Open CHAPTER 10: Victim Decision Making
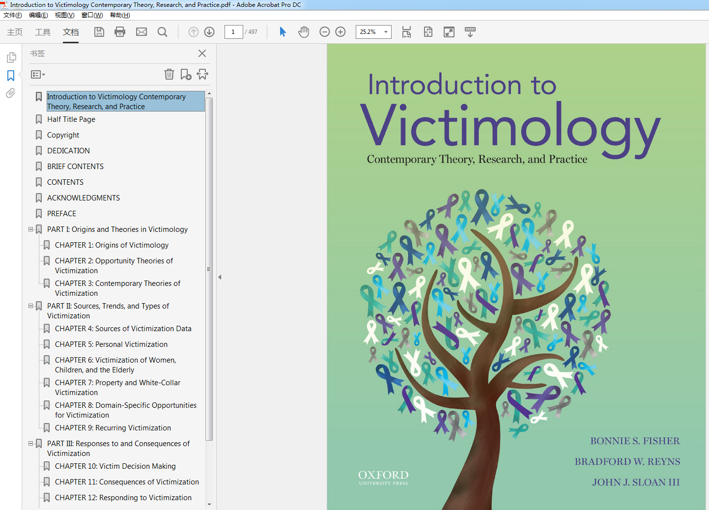Screen dimensions: 709x510 pos(115,466)
